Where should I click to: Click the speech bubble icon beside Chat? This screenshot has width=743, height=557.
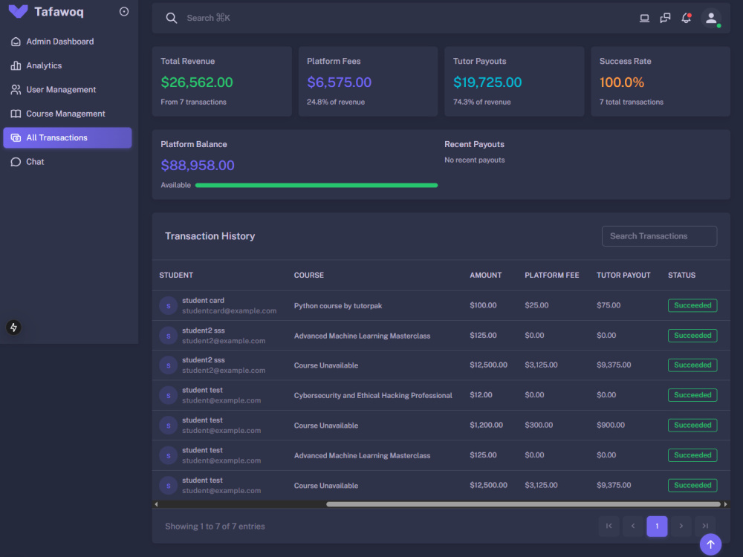coord(16,162)
